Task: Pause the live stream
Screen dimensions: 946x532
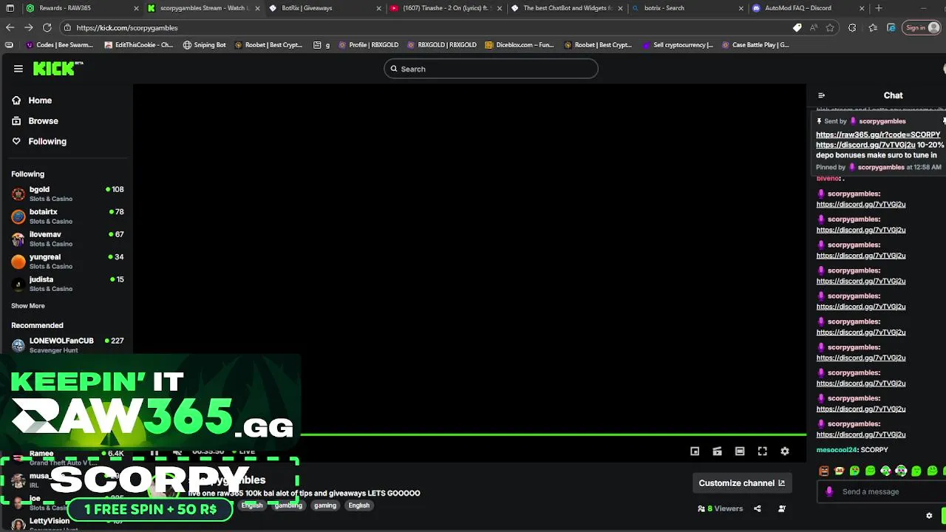Action: pyautogui.click(x=154, y=452)
